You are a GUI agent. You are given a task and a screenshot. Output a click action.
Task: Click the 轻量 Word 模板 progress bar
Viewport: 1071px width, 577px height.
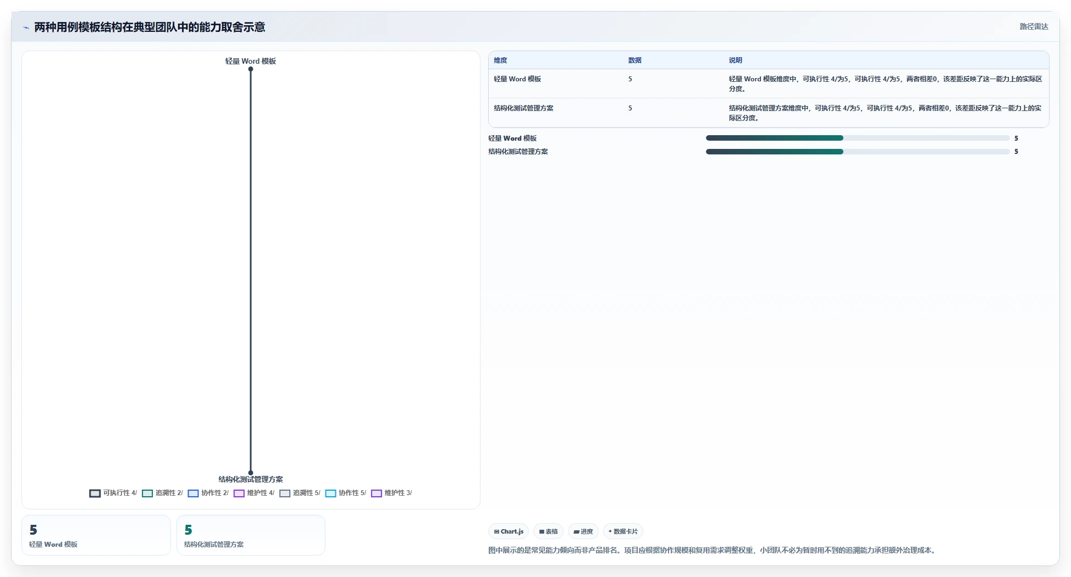click(x=858, y=138)
